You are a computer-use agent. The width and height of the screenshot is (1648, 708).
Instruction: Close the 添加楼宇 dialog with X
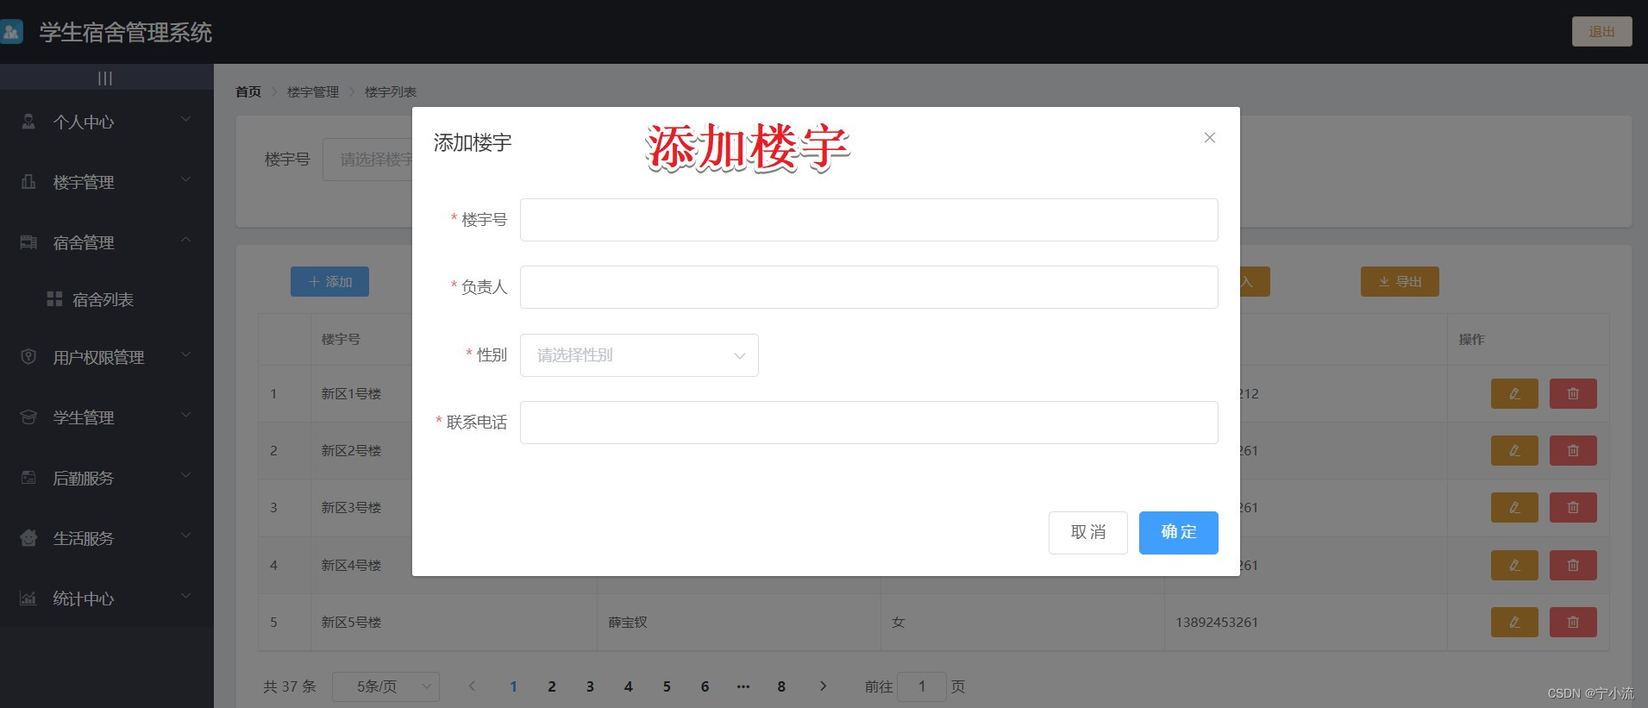pos(1210,138)
